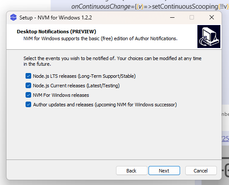Click the greyed-out maximize button

(x=192, y=17)
